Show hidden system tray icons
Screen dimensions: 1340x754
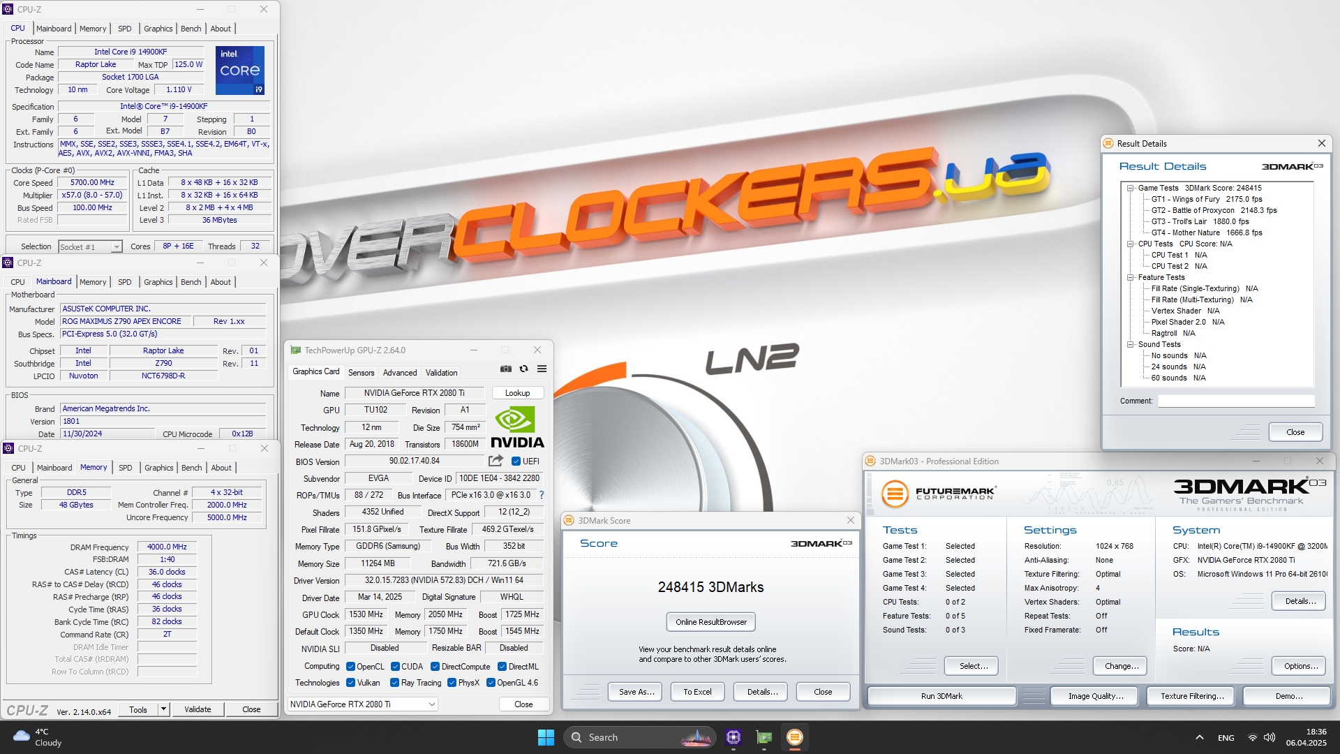[1200, 737]
